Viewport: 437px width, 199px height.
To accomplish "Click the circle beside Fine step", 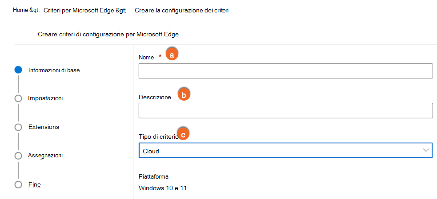I will (x=18, y=184).
